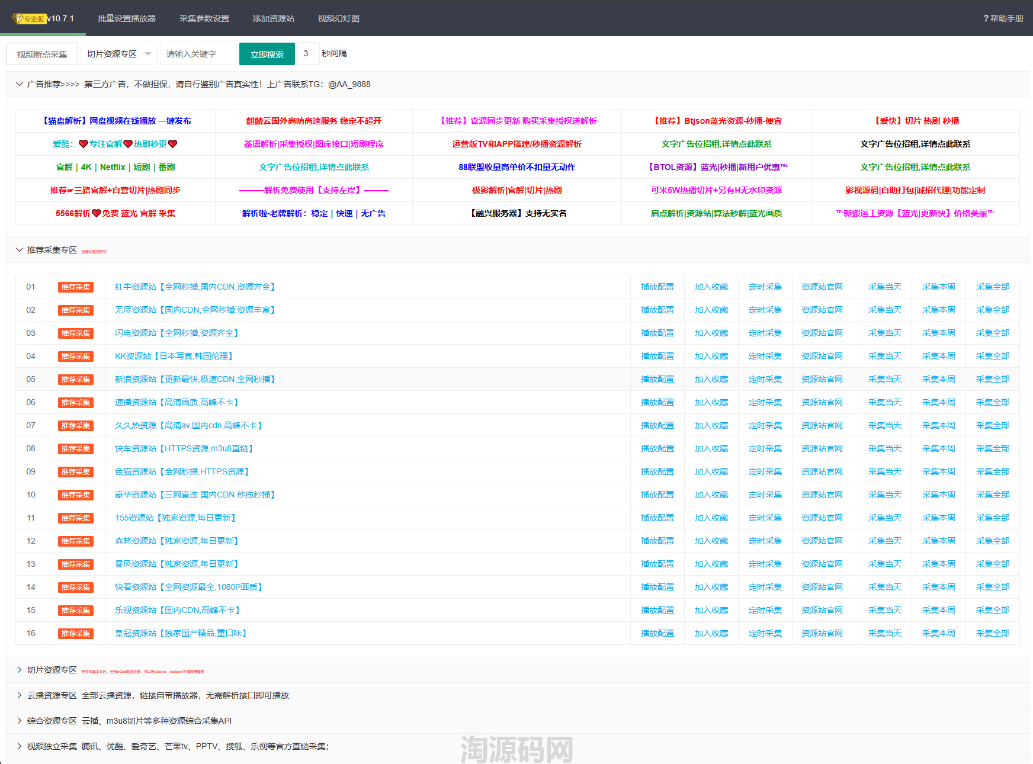Viewport: 1033px width, 764px height.
Task: Open 采集参数设置 menu
Action: click(204, 18)
